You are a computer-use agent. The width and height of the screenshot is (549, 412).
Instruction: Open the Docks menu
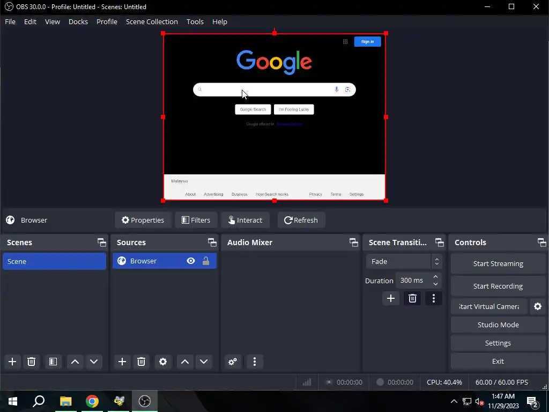(78, 21)
